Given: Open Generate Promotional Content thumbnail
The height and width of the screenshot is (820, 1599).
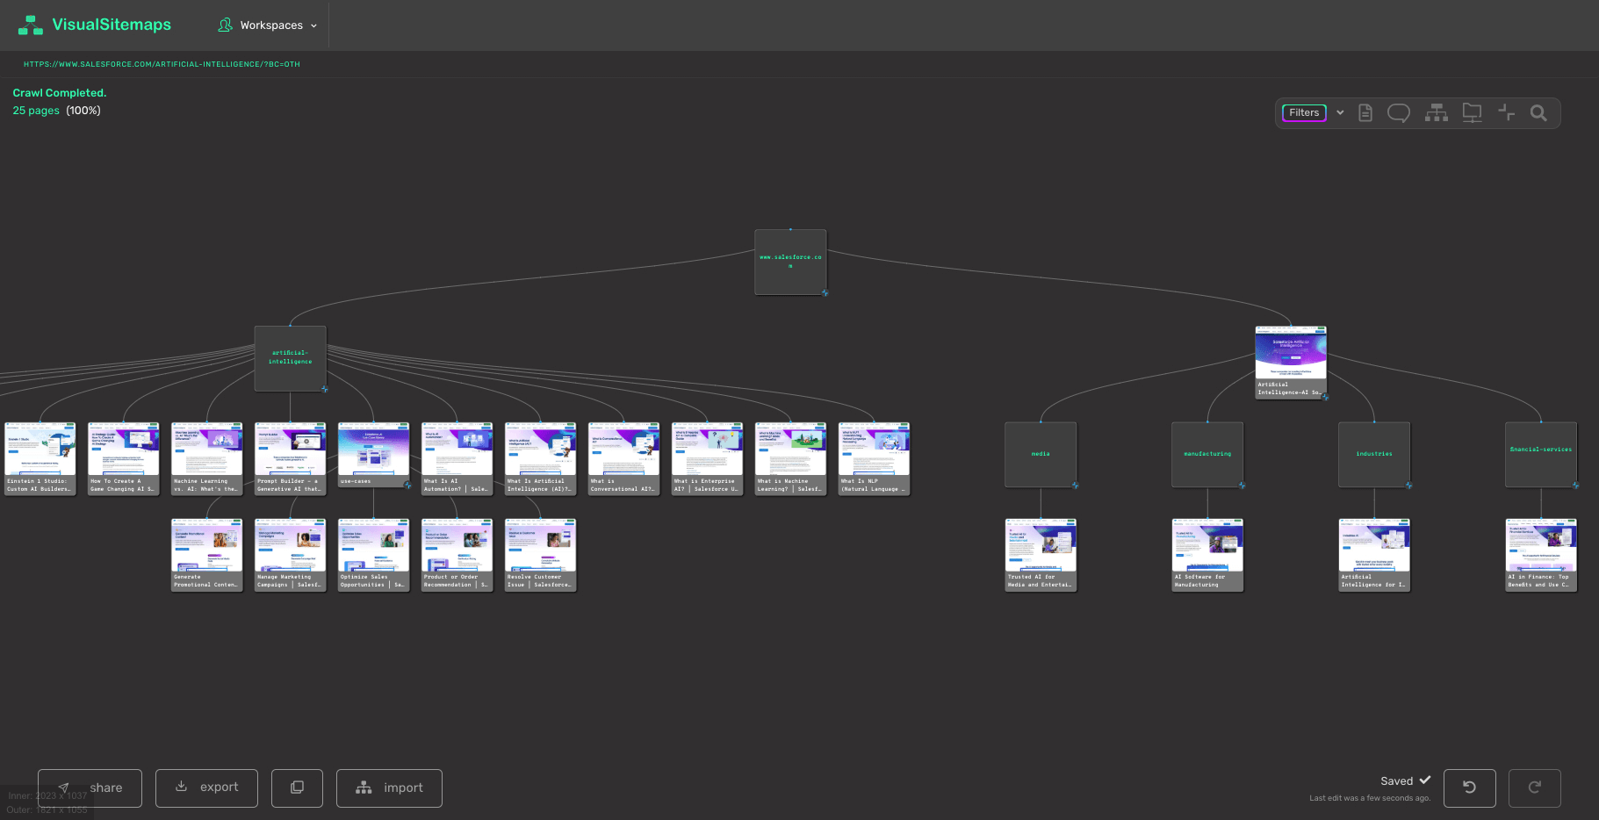Looking at the screenshot, I should (x=206, y=554).
